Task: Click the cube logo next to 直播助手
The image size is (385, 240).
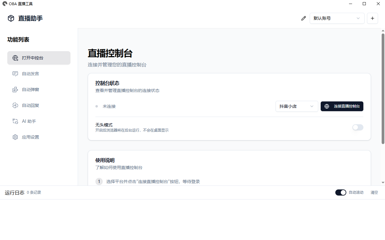Action: [11, 18]
